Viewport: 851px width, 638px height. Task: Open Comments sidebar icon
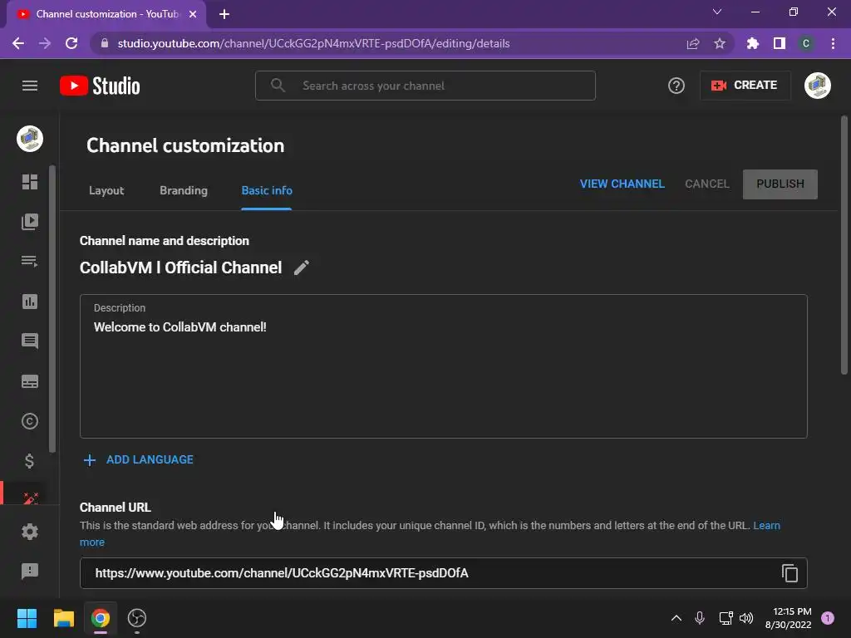click(30, 341)
